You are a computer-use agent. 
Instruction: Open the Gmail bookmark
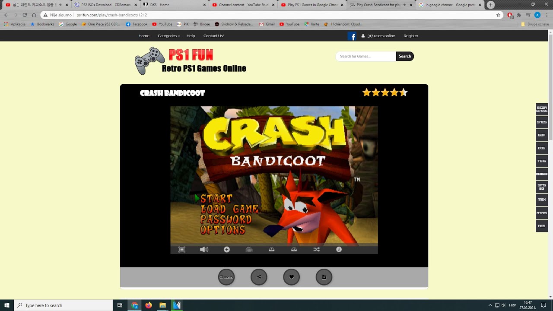[x=267, y=24]
